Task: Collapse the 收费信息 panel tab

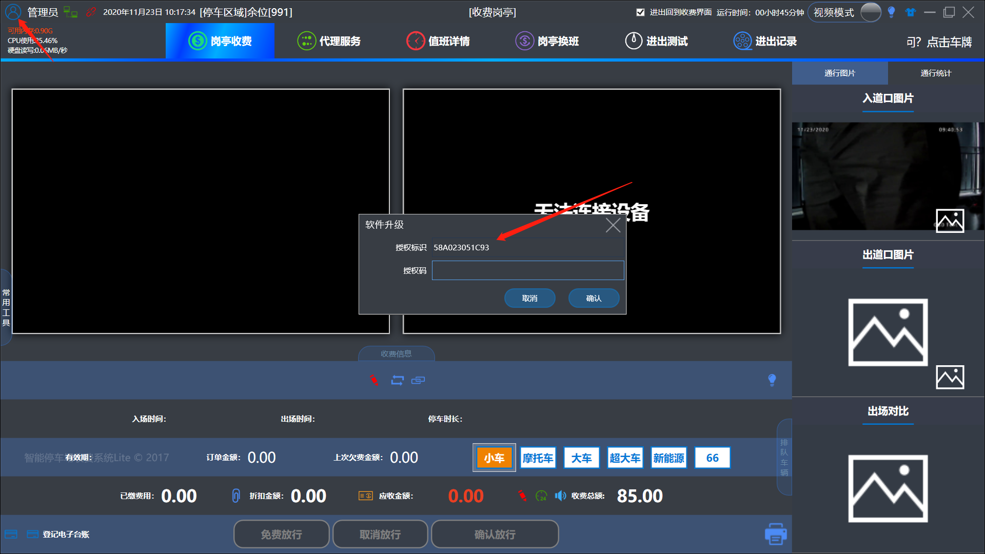Action: [396, 353]
